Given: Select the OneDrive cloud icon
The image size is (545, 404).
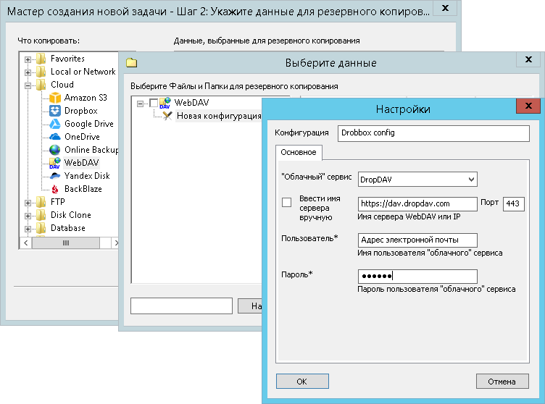Looking at the screenshot, I should tap(55, 137).
